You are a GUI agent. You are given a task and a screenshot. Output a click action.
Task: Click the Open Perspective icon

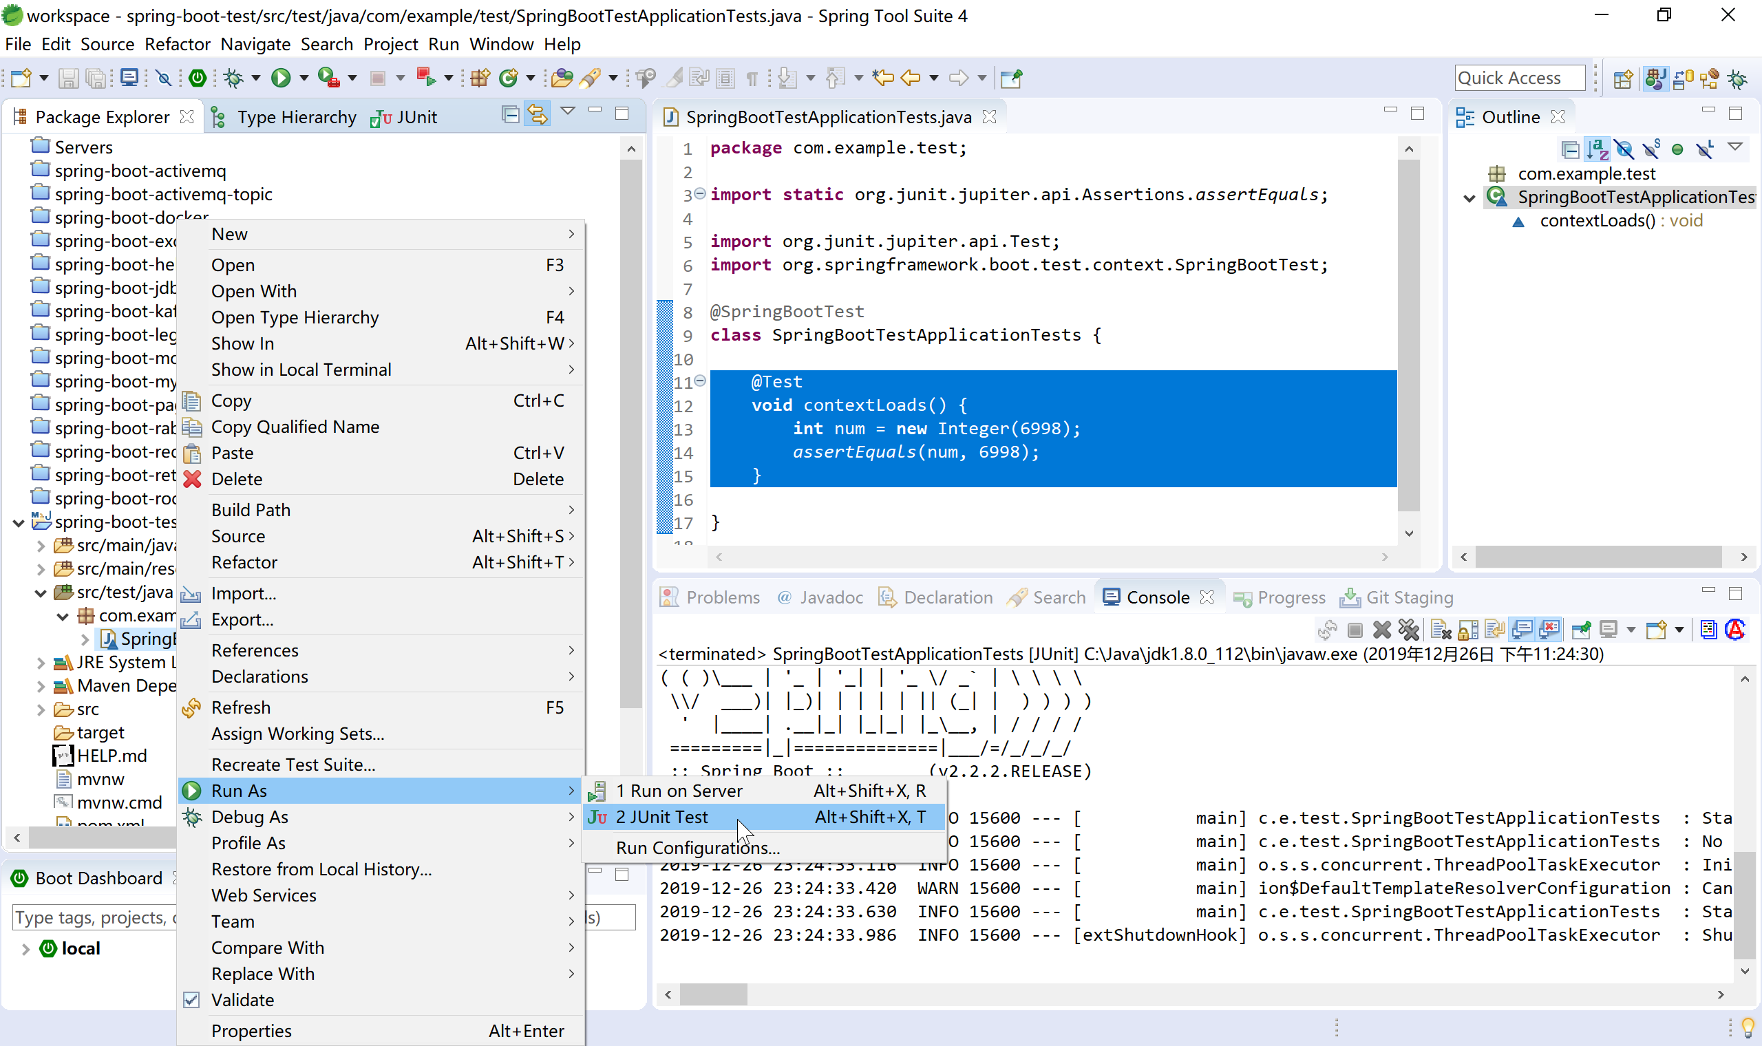[1622, 78]
